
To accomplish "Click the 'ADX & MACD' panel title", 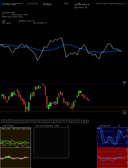I will (x=8, y=126).
